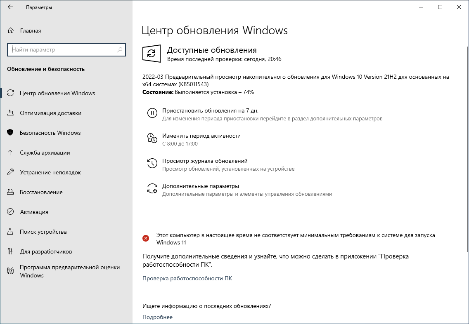Open Проверка работоспособности ПК link
This screenshot has width=469, height=324.
(187, 278)
